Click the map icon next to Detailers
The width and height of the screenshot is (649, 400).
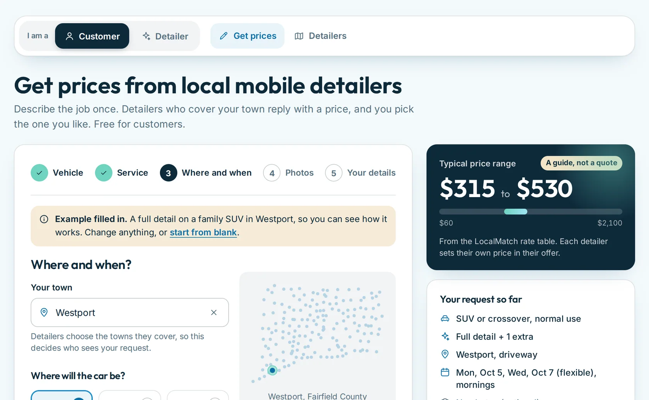pos(299,36)
